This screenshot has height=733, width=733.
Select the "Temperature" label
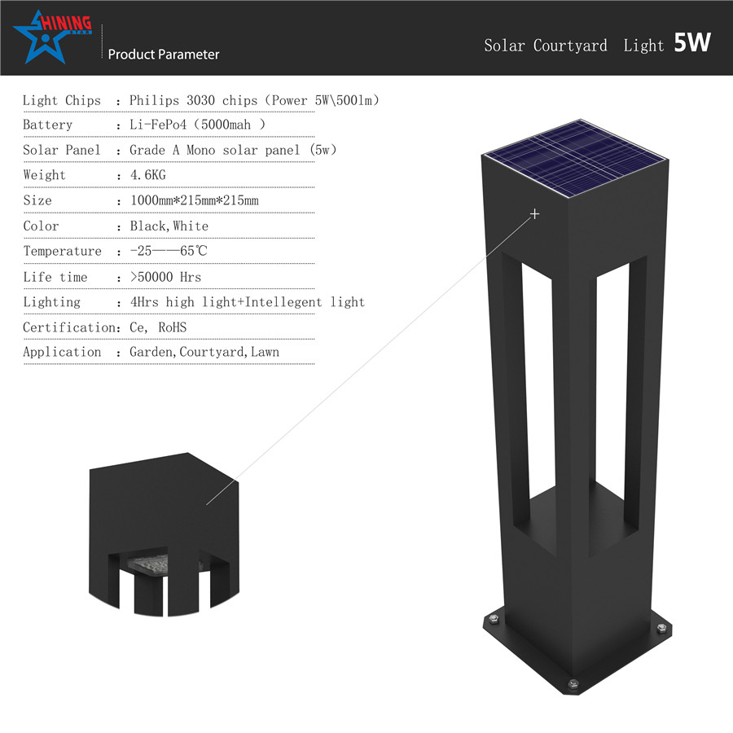coord(62,251)
